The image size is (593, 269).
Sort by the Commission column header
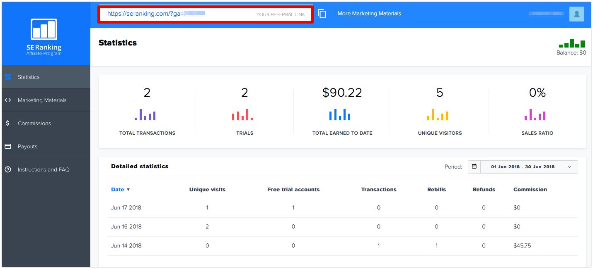click(x=530, y=190)
